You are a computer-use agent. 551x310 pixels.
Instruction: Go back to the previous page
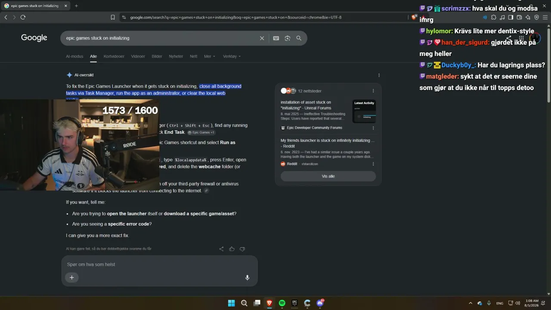tap(6, 17)
